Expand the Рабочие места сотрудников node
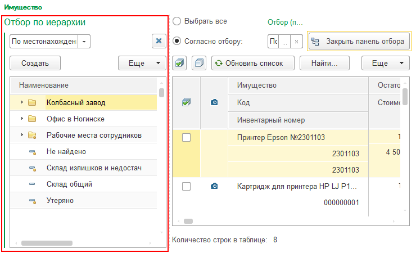This screenshot has width=416, height=253. pos(21,135)
